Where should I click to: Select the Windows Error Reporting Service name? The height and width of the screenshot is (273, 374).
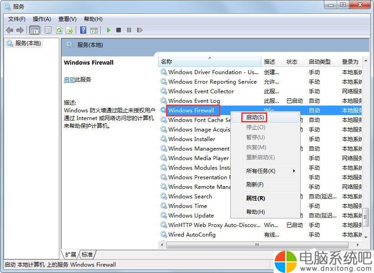213,81
